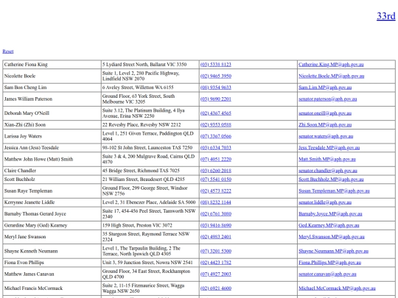Open Jess.Teesdale.MP@aph.gov.au link
The width and height of the screenshot is (398, 298).
pos(329,148)
